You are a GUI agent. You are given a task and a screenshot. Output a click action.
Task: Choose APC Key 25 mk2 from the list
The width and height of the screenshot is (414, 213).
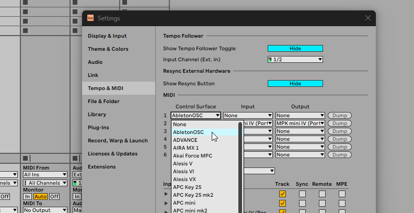(x=205, y=195)
